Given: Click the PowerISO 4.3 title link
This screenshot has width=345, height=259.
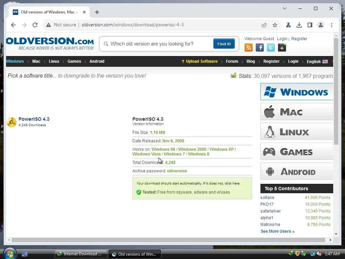Looking at the screenshot, I should pyautogui.click(x=34, y=119).
